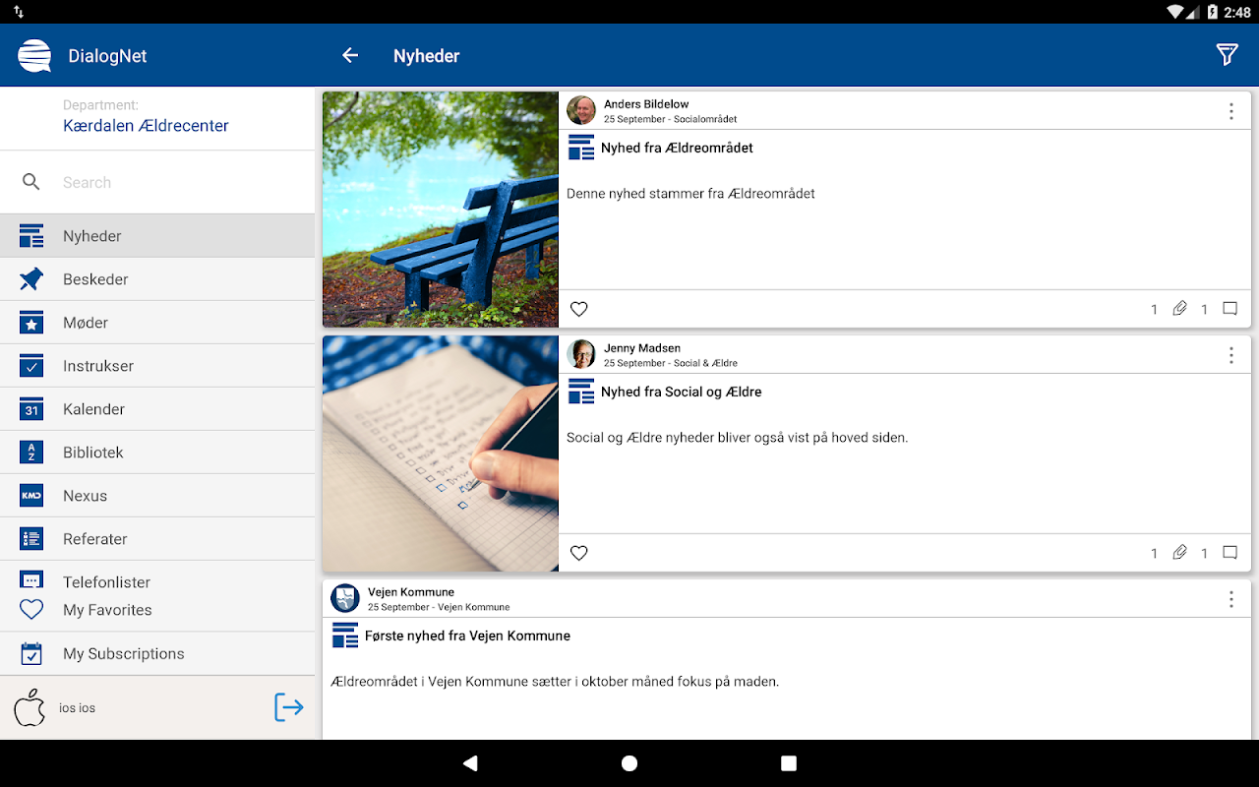The image size is (1259, 787).
Task: Click the Apple logo icon
Action: pyautogui.click(x=30, y=707)
